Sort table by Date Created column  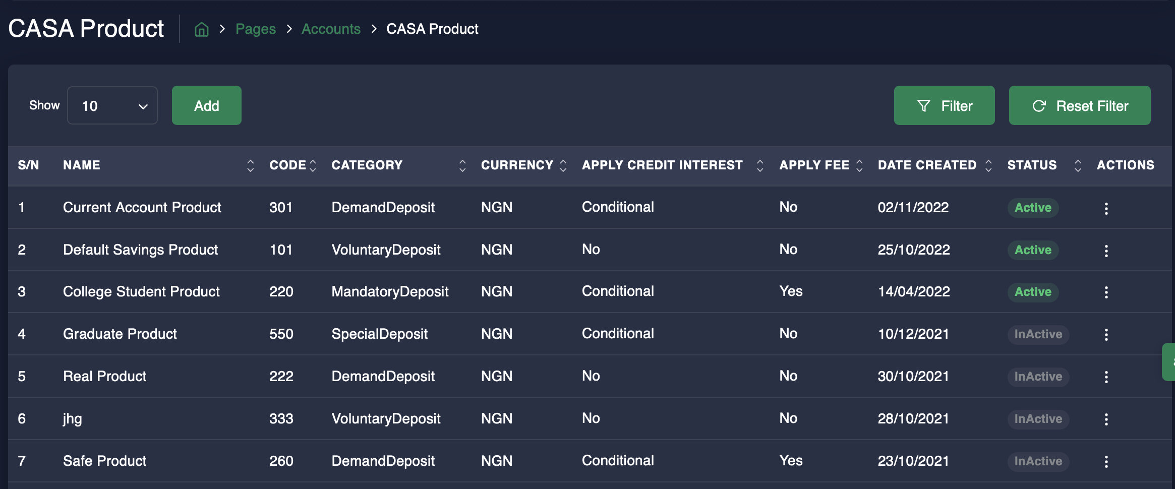(x=988, y=165)
